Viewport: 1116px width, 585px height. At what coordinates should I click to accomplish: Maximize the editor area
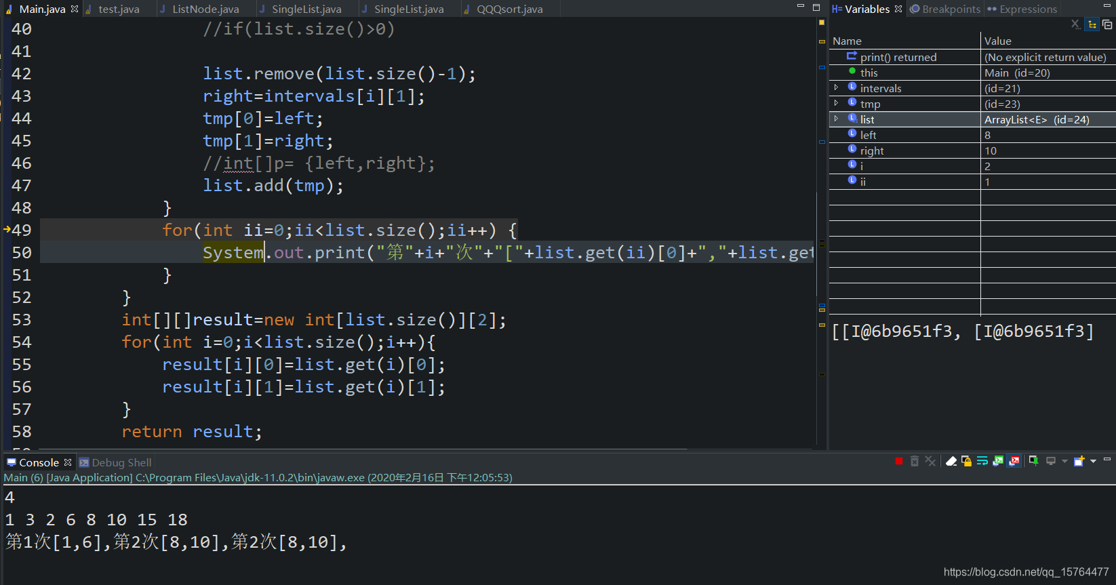816,6
